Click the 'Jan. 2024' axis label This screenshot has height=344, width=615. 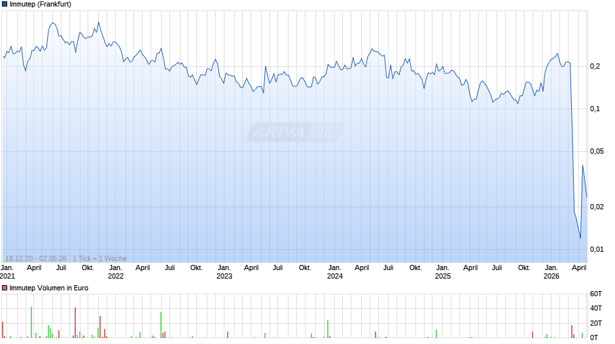tap(335, 272)
